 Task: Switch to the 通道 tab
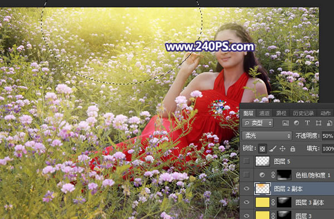point(264,113)
